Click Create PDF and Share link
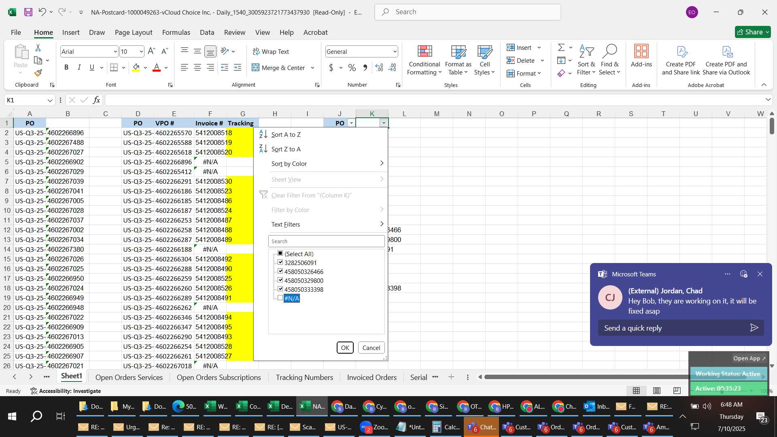 click(x=681, y=60)
